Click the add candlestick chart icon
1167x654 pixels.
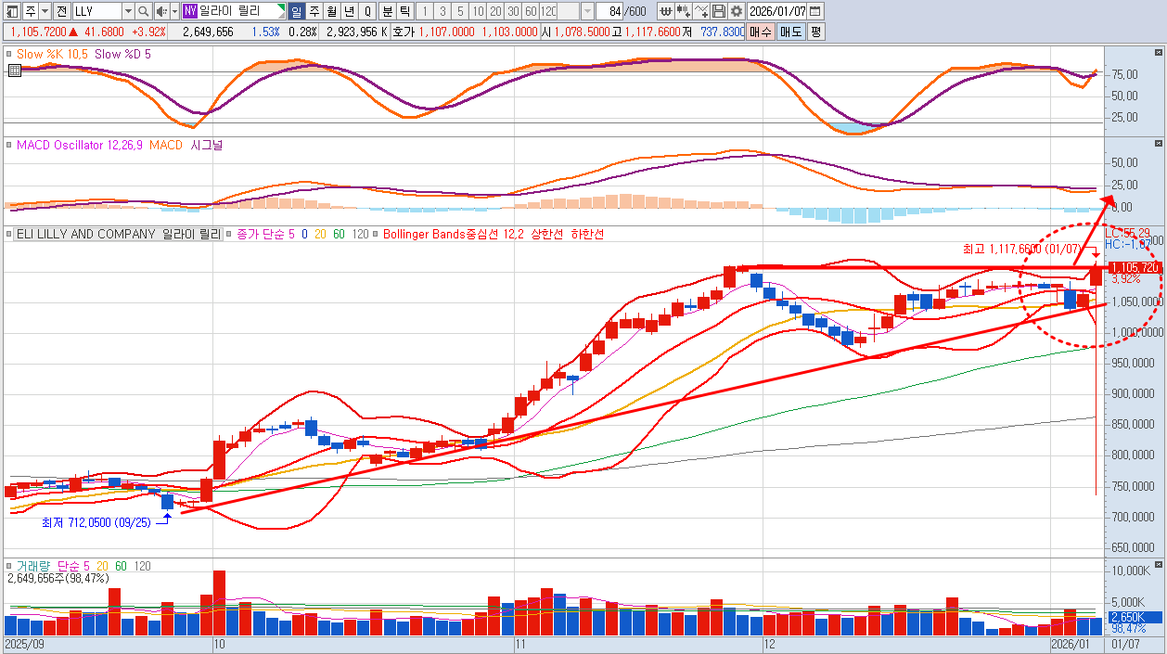684,11
